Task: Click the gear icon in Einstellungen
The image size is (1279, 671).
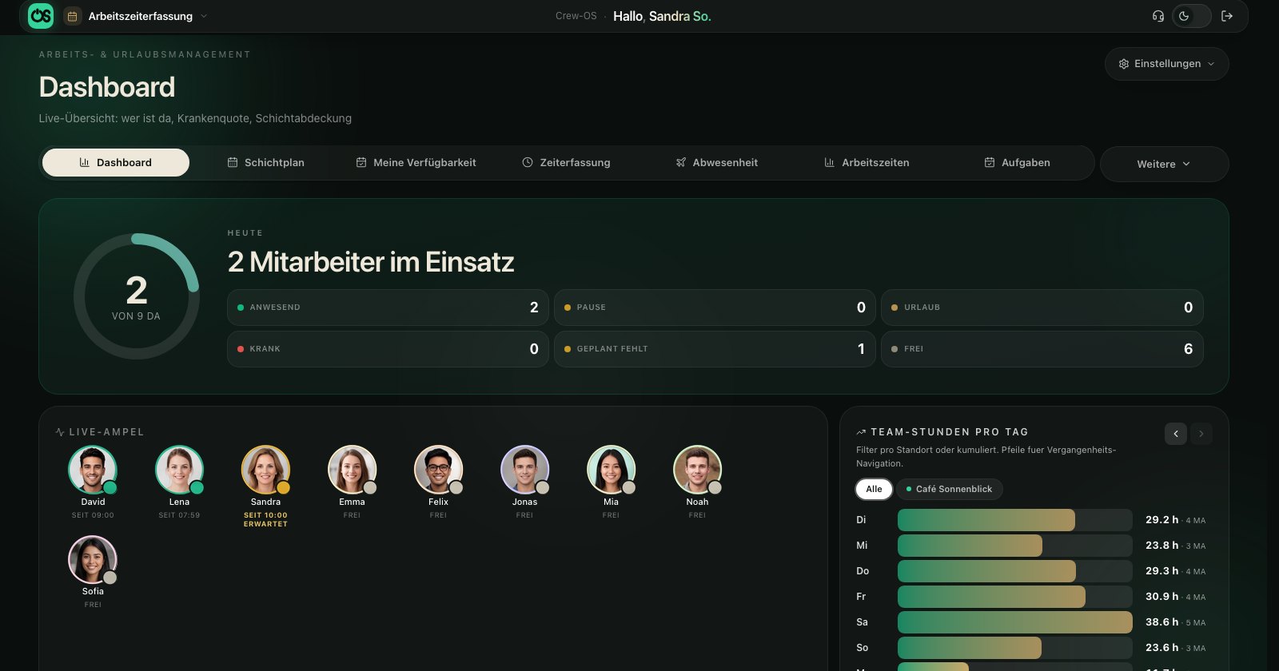Action: 1124,64
